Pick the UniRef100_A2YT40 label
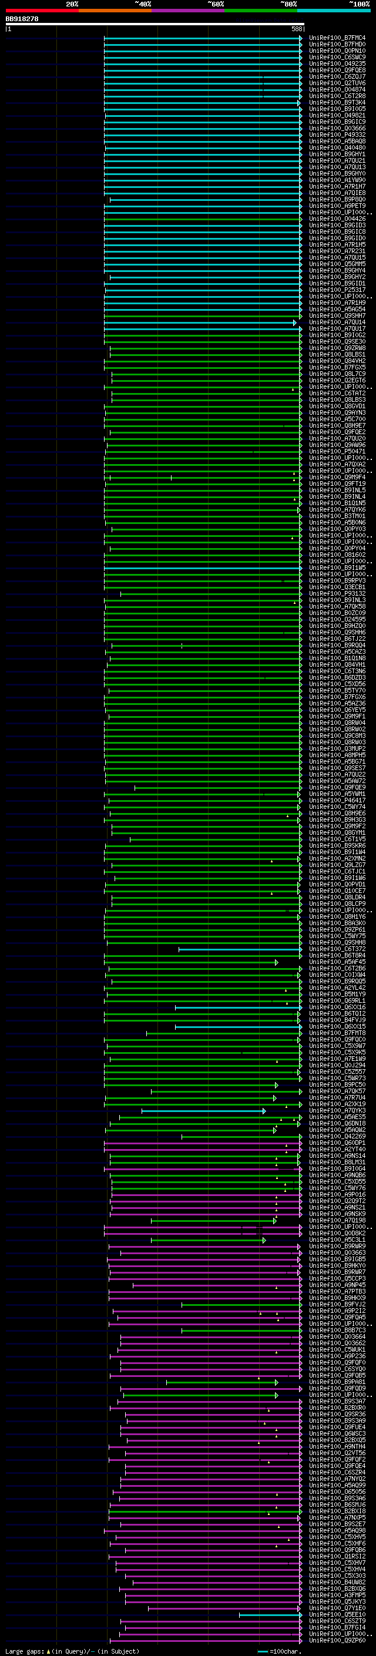The height and width of the screenshot is (1656, 376). pos(337,1150)
